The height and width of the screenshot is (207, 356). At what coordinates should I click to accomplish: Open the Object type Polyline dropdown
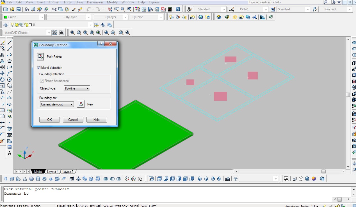coord(77,88)
